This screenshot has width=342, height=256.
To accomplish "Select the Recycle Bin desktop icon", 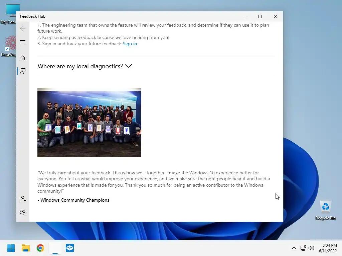I will point(325,210).
